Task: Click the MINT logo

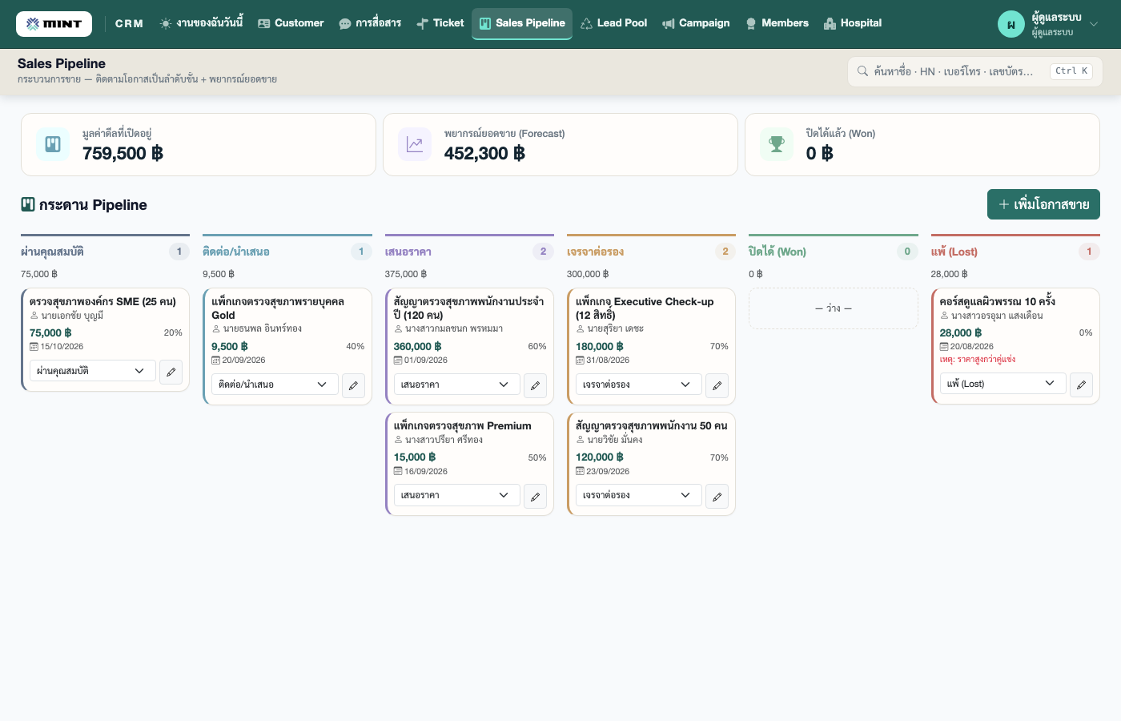Action: 54,24
